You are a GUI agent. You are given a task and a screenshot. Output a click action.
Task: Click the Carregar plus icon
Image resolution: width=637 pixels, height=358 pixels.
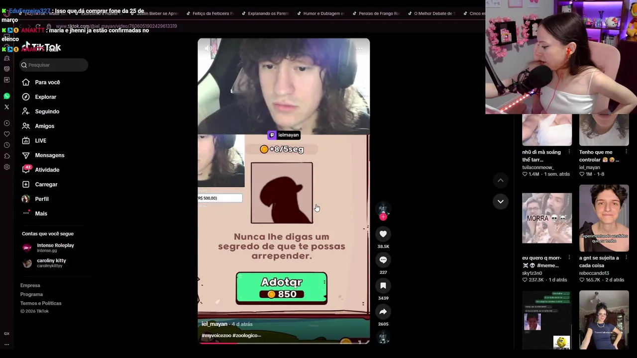(x=26, y=184)
